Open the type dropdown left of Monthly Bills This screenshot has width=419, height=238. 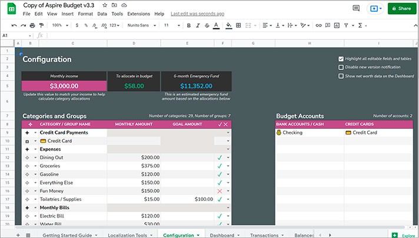click(x=35, y=208)
